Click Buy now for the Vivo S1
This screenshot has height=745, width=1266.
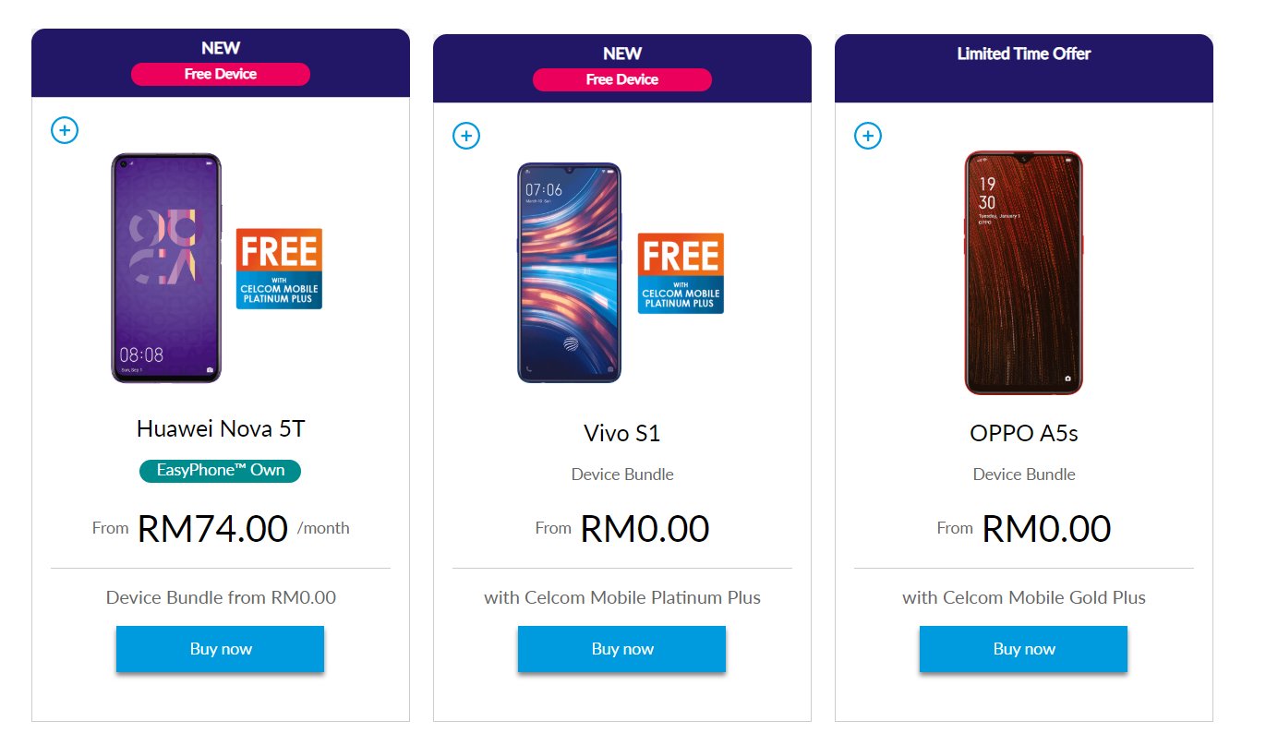pyautogui.click(x=621, y=649)
